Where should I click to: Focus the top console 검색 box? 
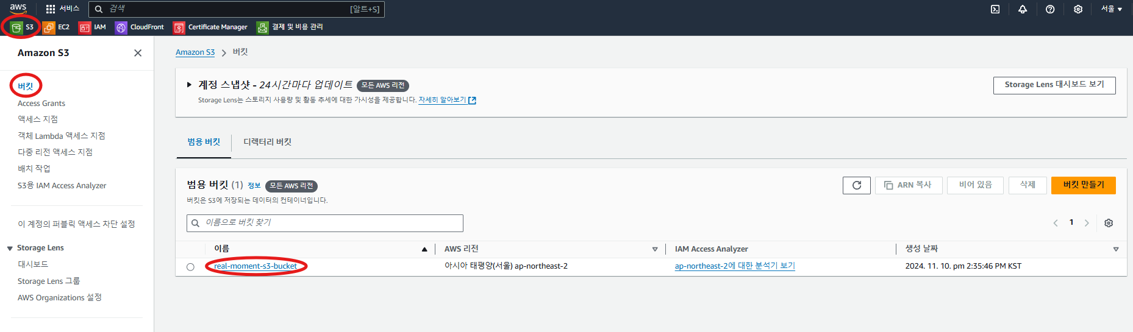pyautogui.click(x=237, y=9)
